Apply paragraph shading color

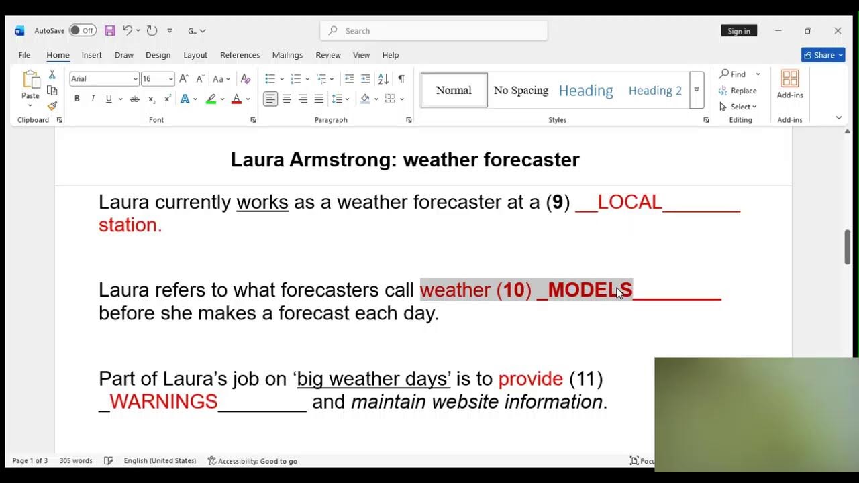coord(365,99)
